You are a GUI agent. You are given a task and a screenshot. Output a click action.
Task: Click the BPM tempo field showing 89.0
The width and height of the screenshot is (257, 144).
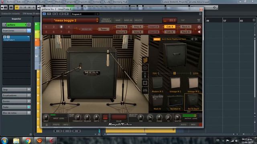pyautogui.click(x=170, y=20)
